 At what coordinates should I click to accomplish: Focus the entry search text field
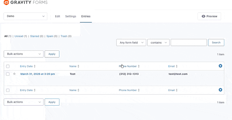click(189, 43)
